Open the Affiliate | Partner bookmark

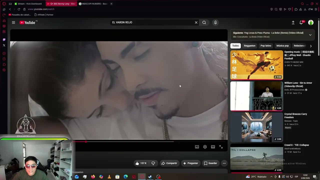click(x=44, y=15)
